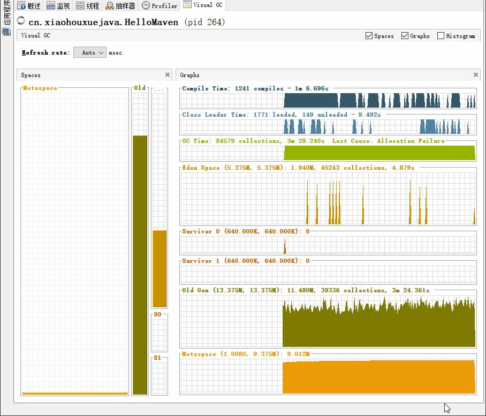Open the Sampler tab
The width and height of the screenshot is (486, 416).
click(x=120, y=5)
